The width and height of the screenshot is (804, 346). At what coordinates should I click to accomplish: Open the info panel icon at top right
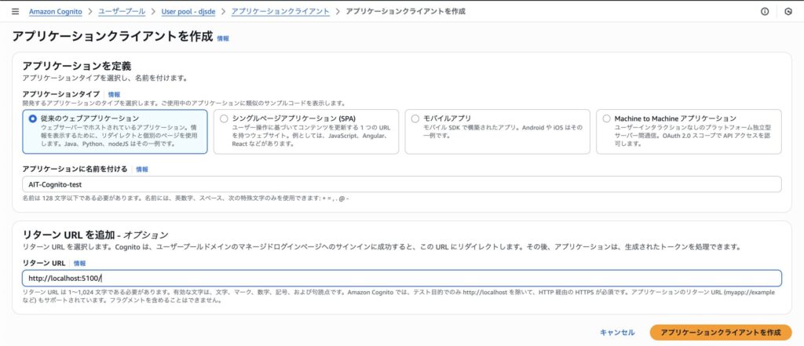pyautogui.click(x=765, y=11)
